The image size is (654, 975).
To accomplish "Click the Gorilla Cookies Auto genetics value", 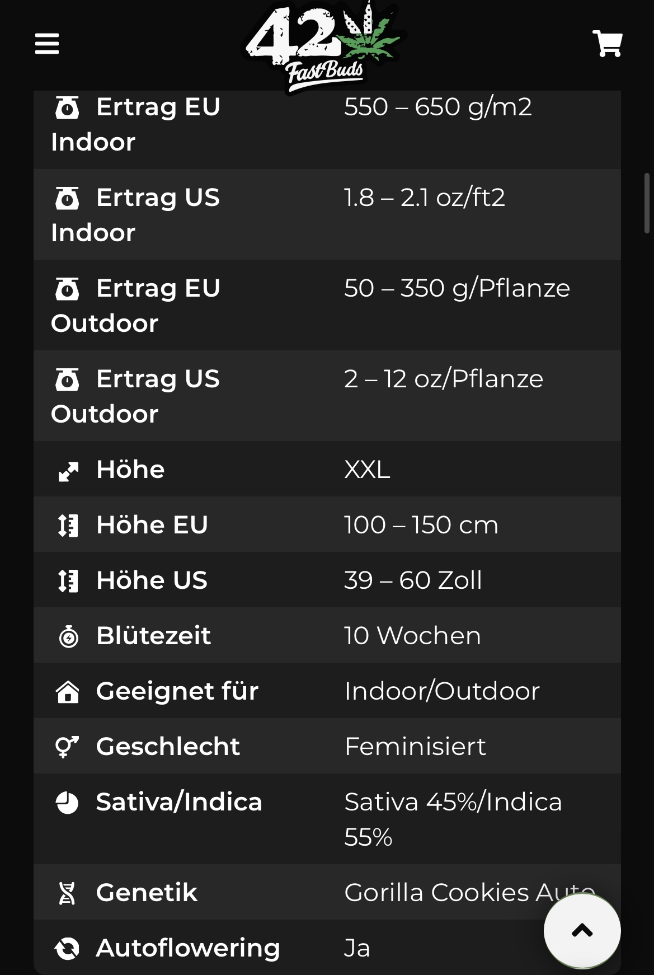I will 469,892.
